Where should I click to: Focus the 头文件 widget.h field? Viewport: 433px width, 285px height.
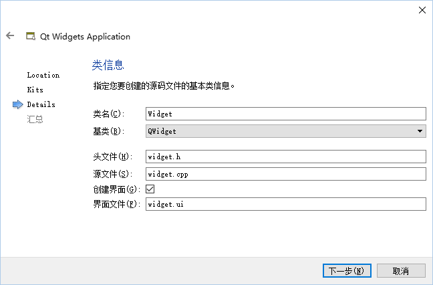click(x=286, y=157)
